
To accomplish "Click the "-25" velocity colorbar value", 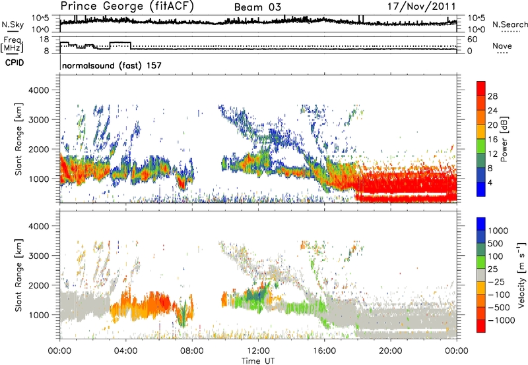I will point(496,281).
